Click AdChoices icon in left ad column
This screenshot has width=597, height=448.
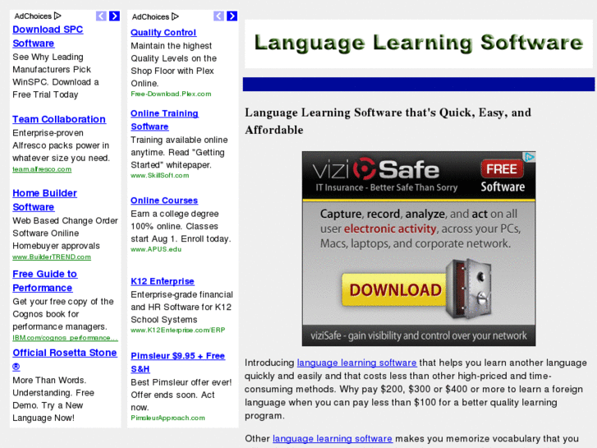pos(57,16)
